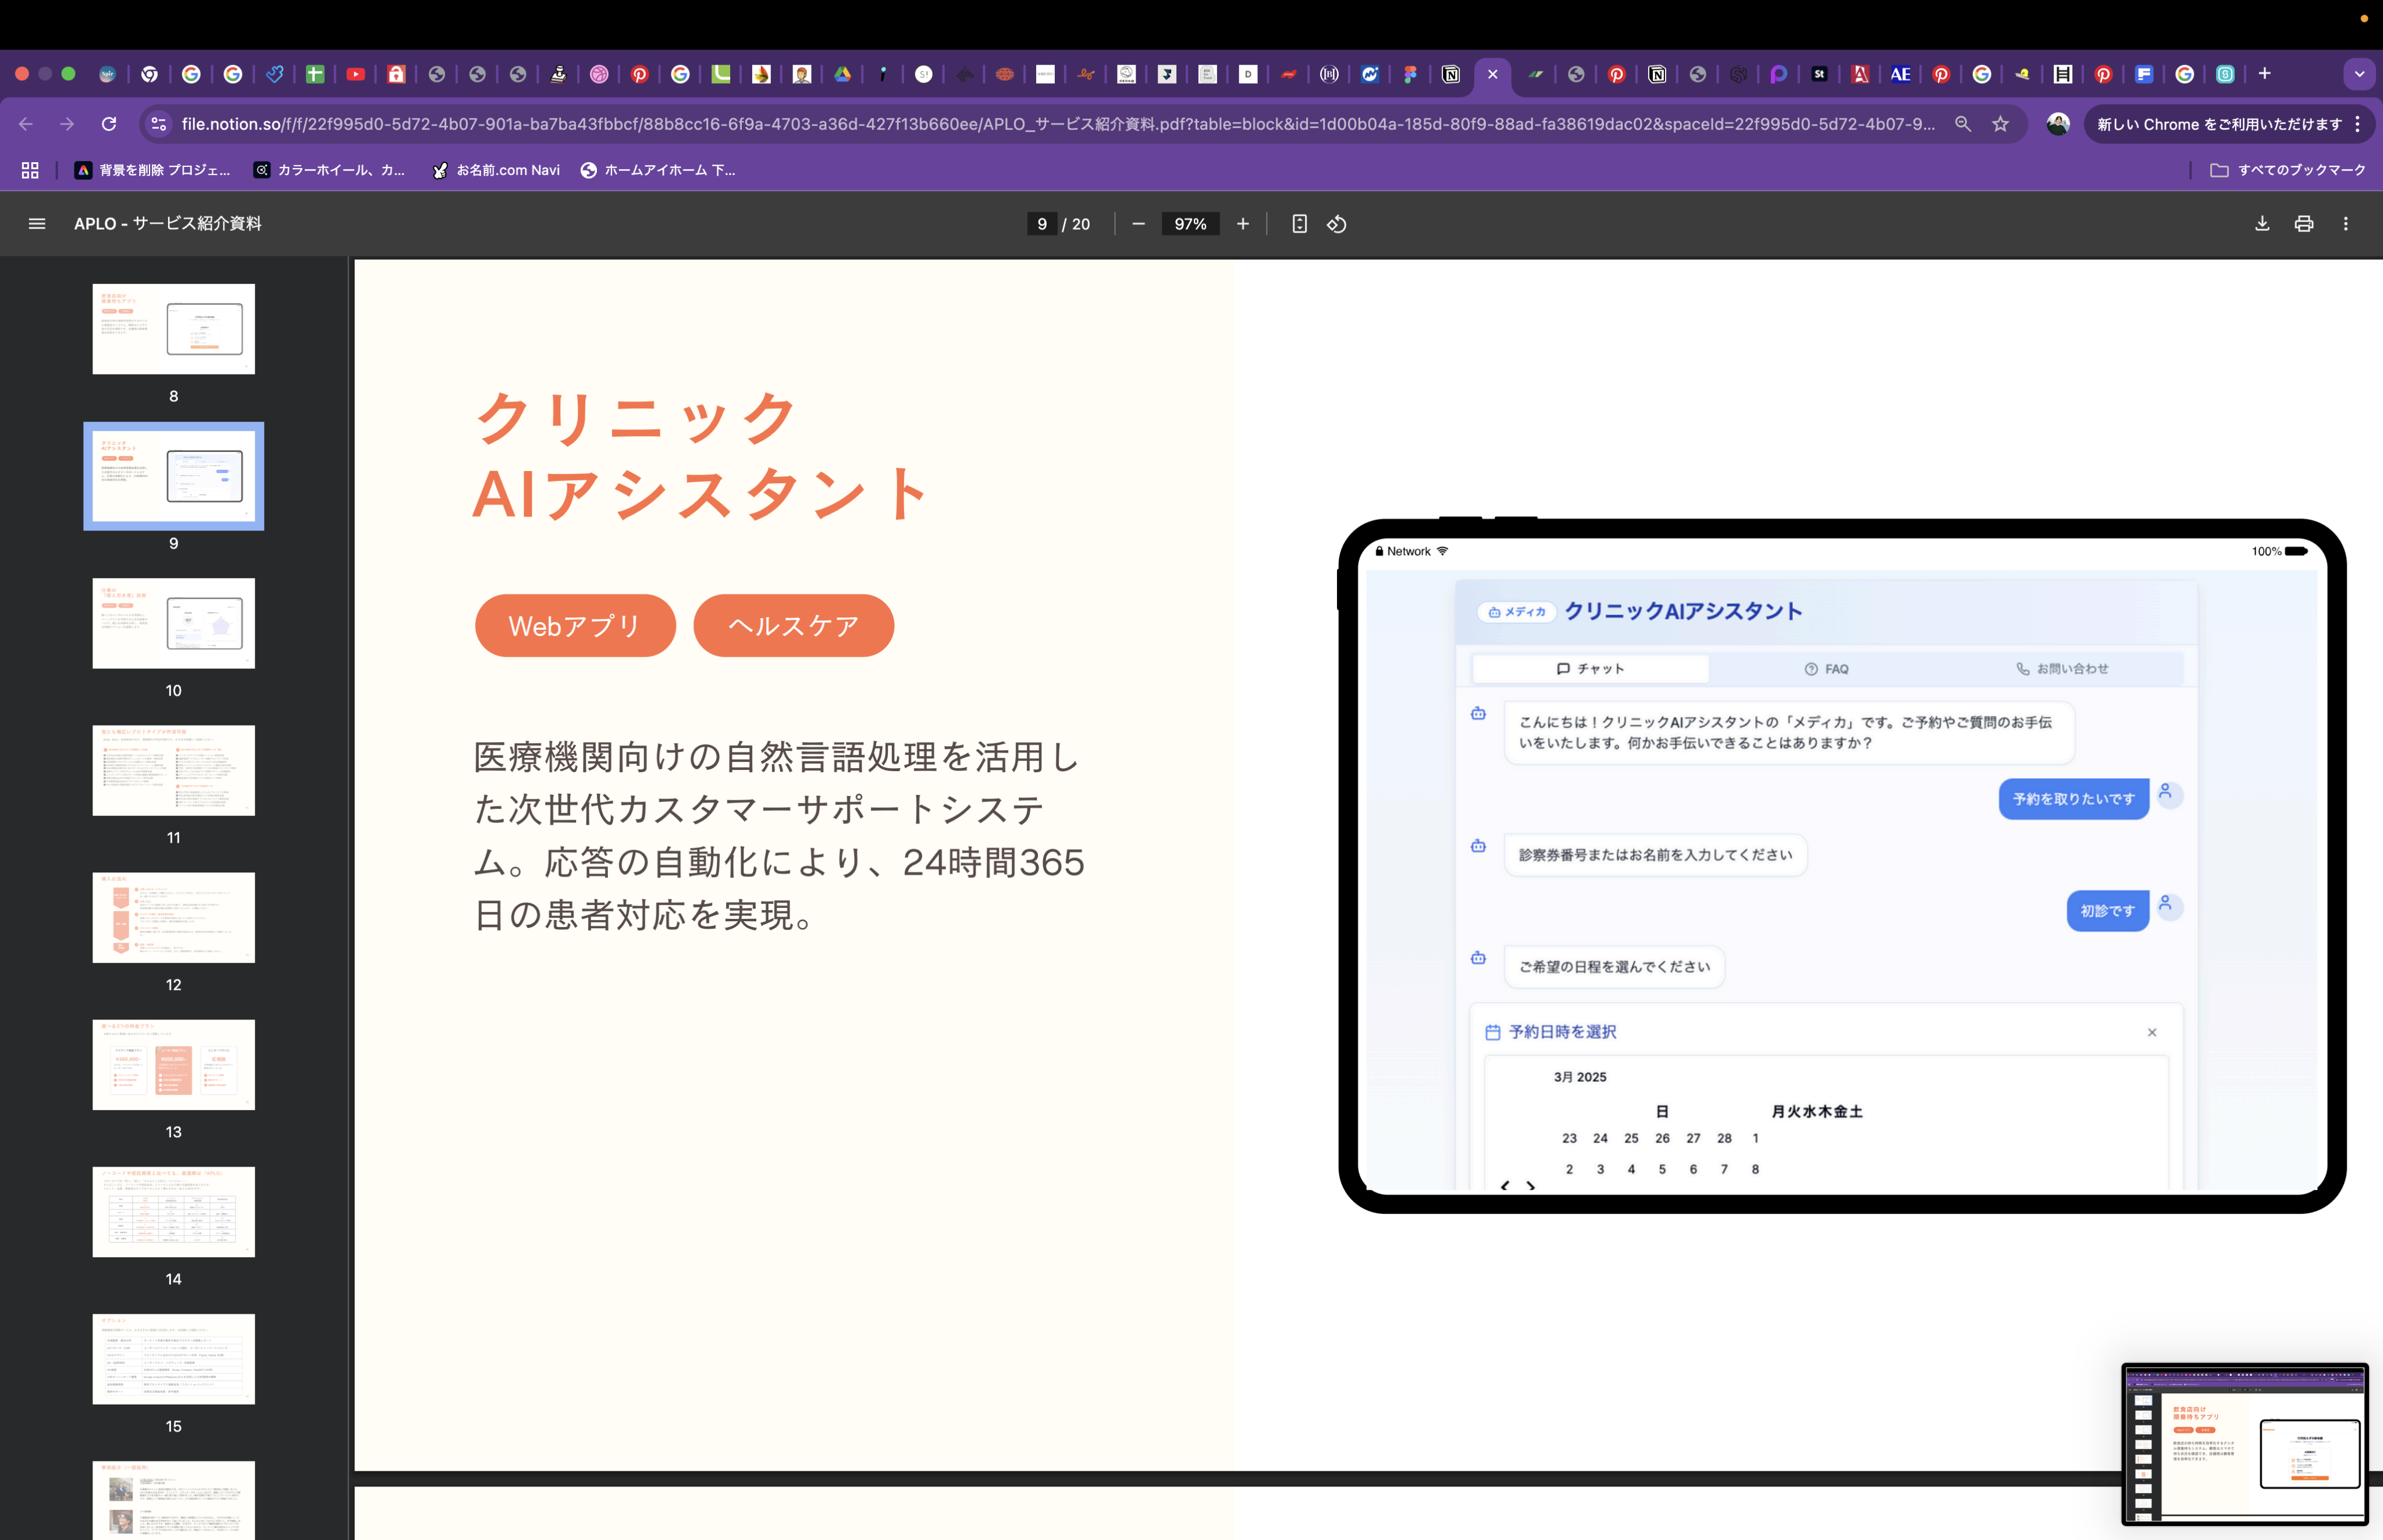This screenshot has height=1540, width=2383.
Task: Click the fit to page icon
Action: click(1299, 224)
